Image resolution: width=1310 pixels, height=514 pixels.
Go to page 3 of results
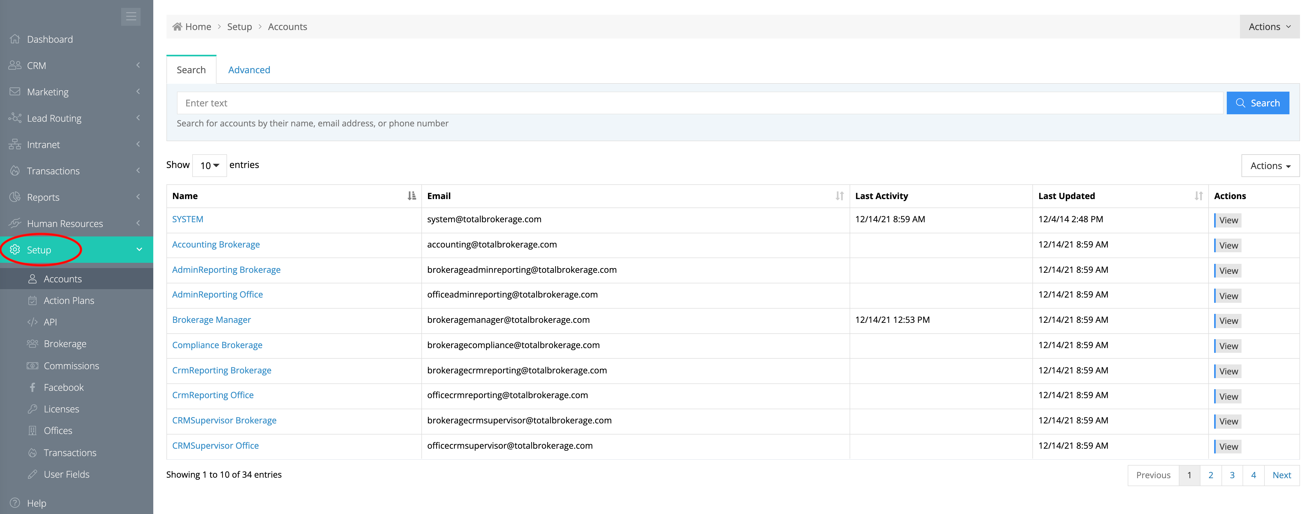tap(1232, 475)
